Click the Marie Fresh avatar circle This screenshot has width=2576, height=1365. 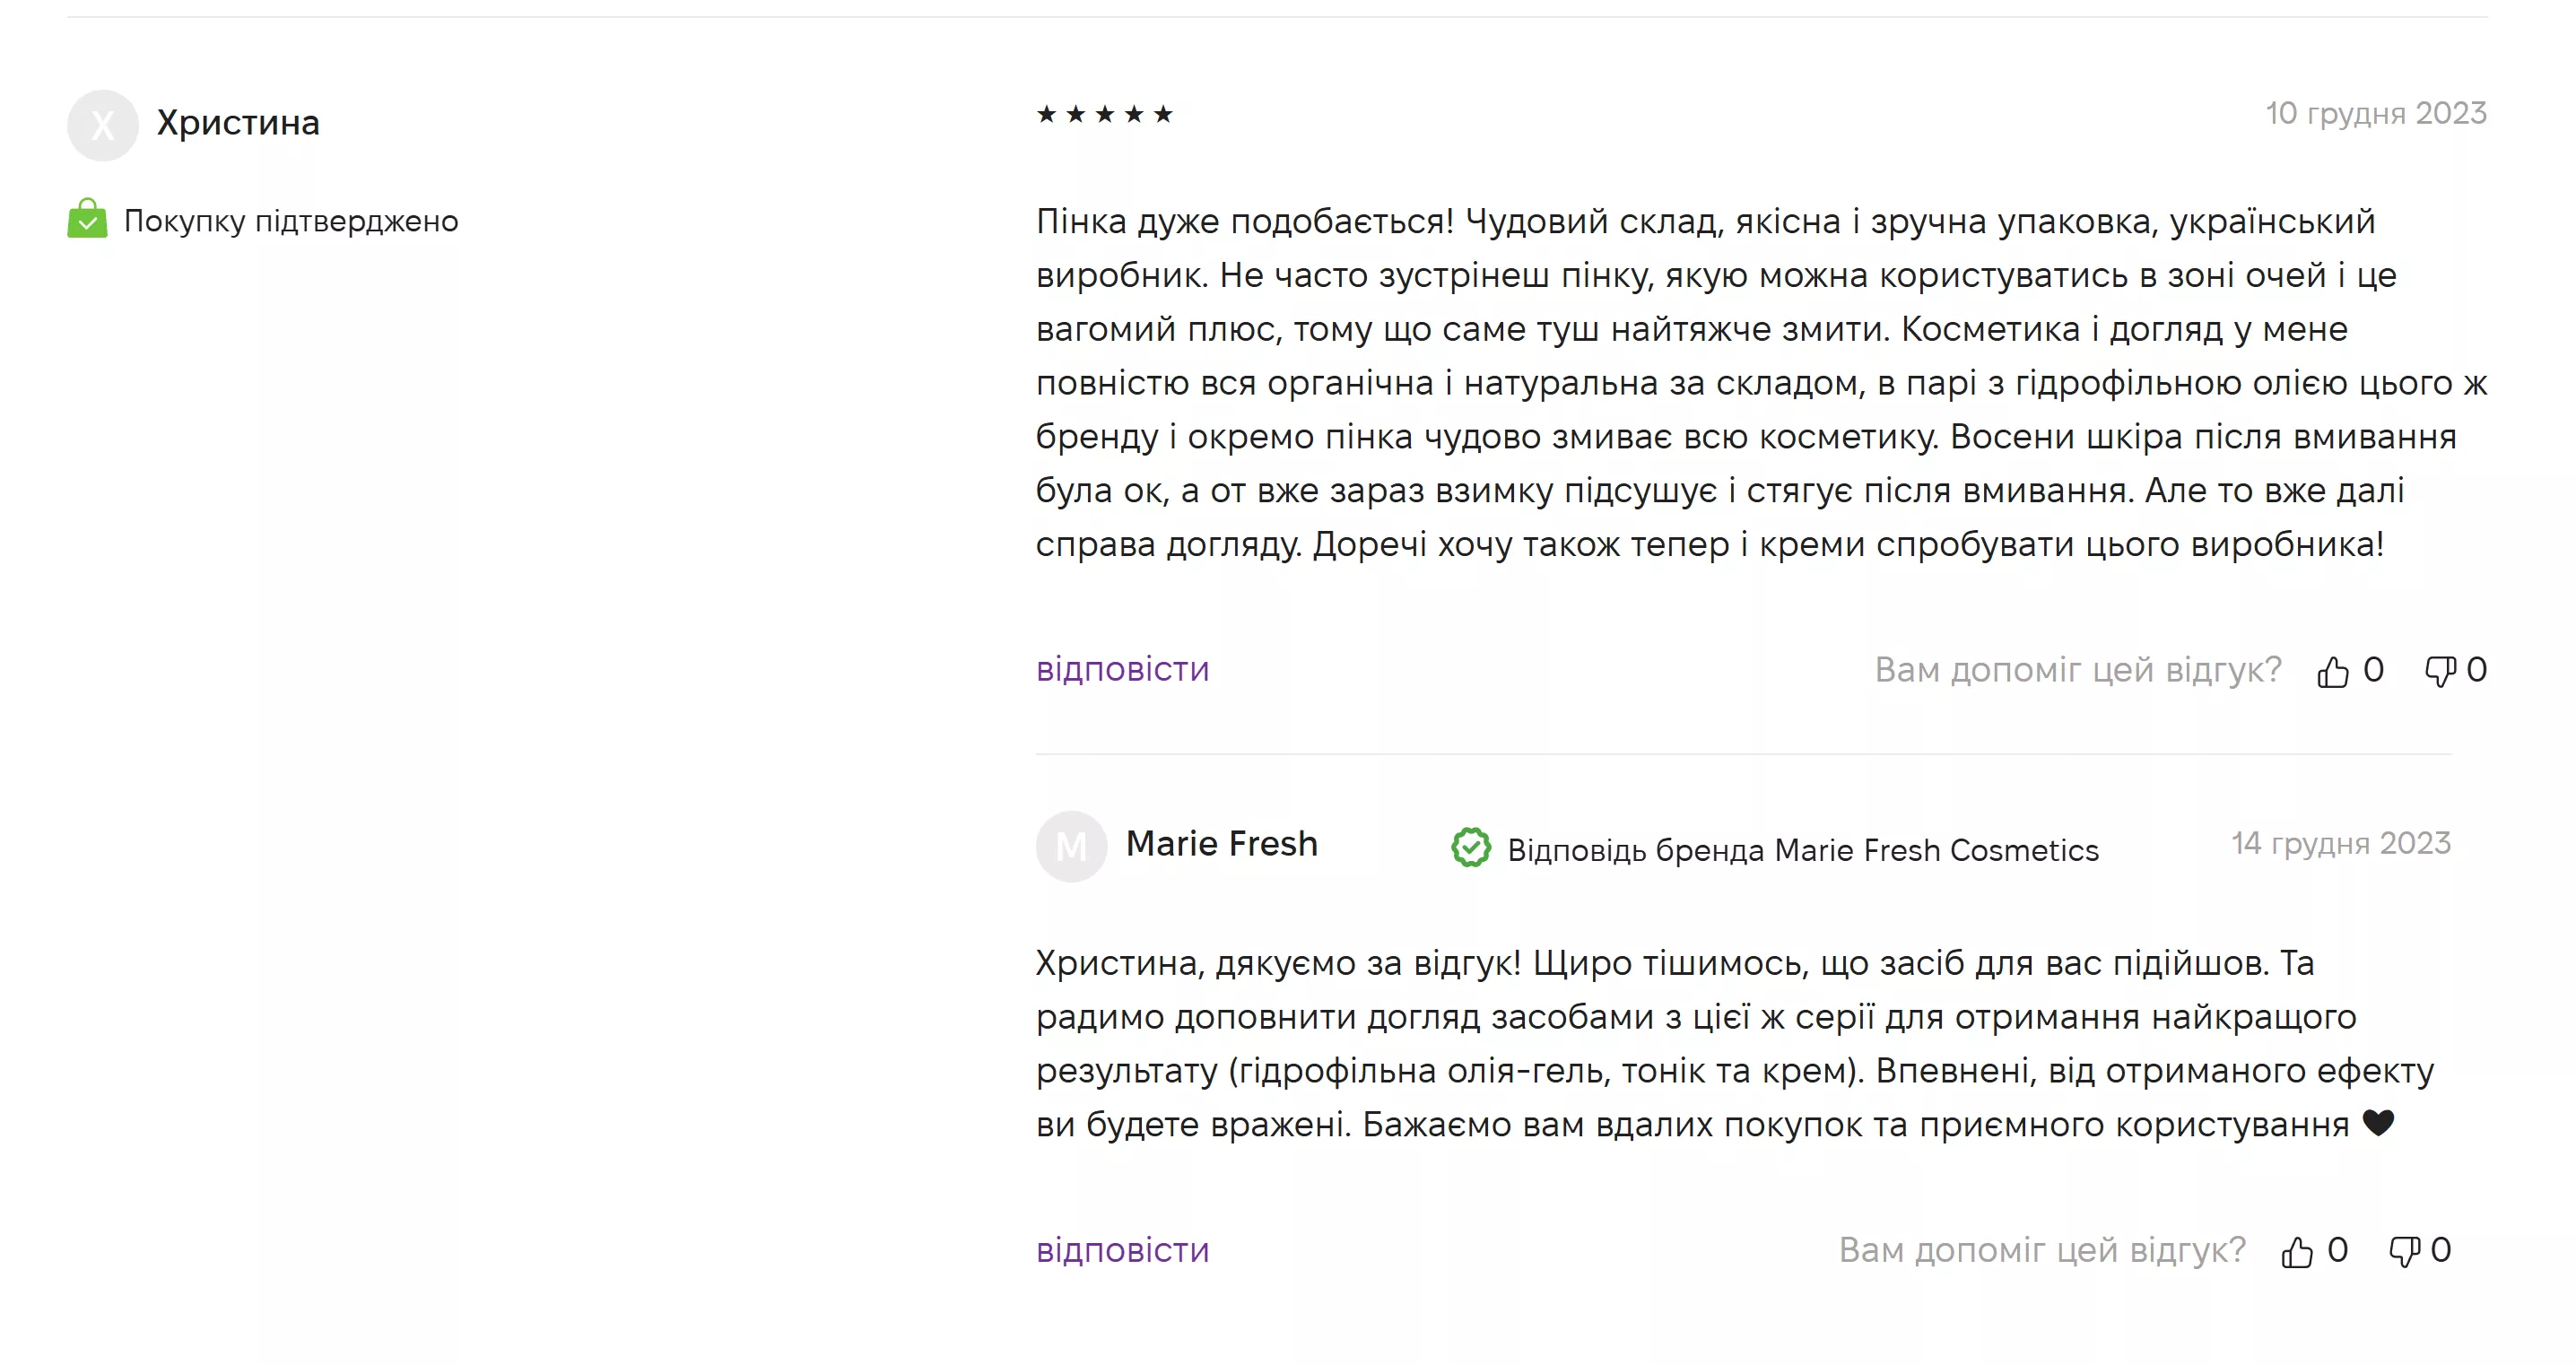click(x=1071, y=846)
